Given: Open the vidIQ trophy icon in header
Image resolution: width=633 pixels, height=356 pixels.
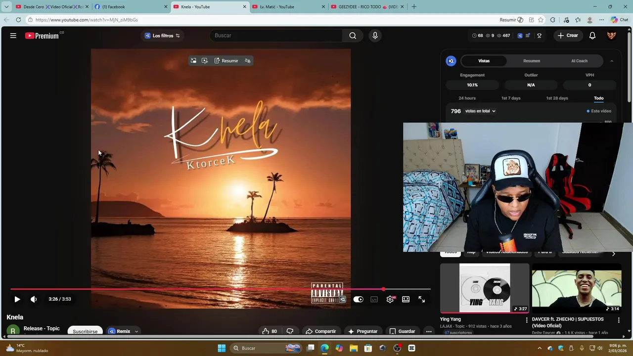Looking at the screenshot, I should click(x=540, y=36).
